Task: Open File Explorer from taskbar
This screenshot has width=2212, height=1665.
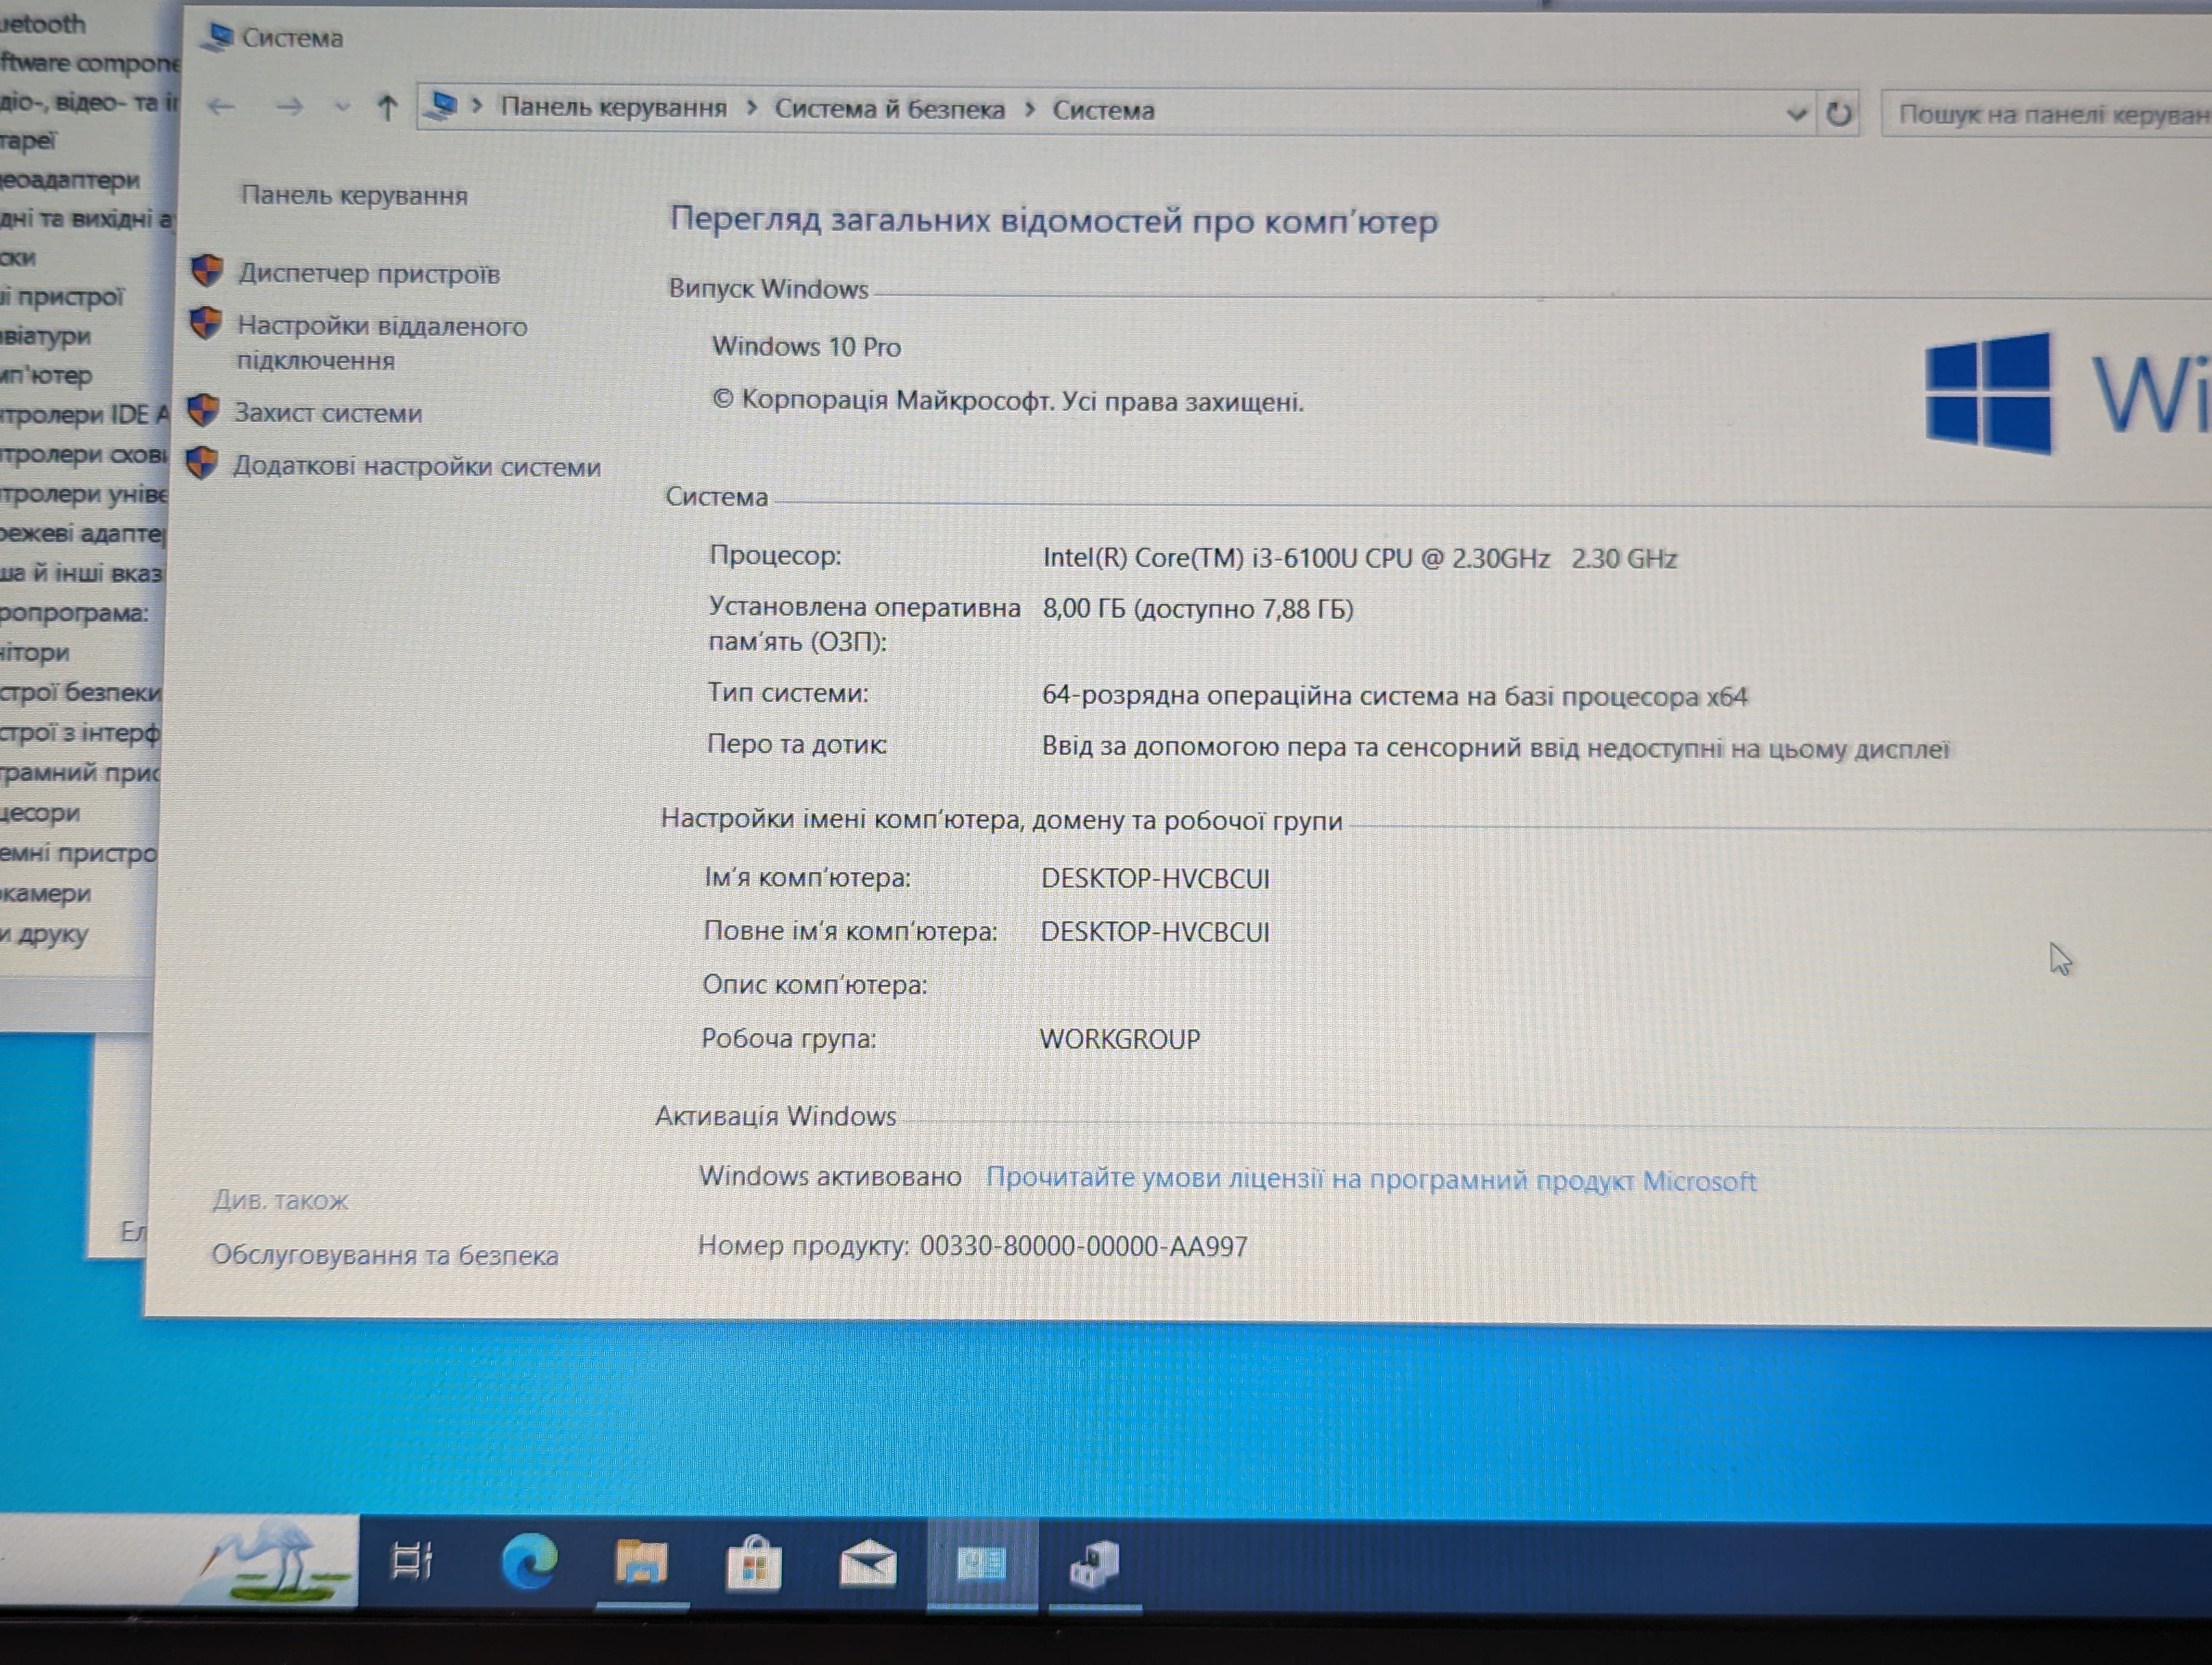Action: (641, 1562)
